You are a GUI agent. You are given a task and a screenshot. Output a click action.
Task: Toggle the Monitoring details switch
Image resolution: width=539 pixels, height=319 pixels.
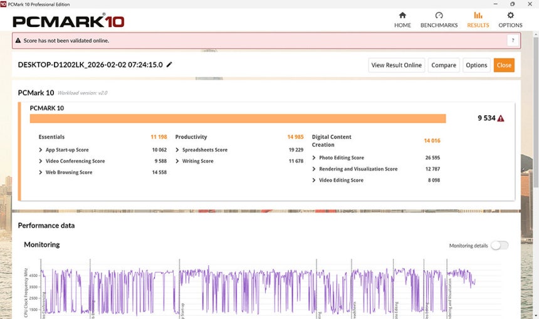[499, 246]
